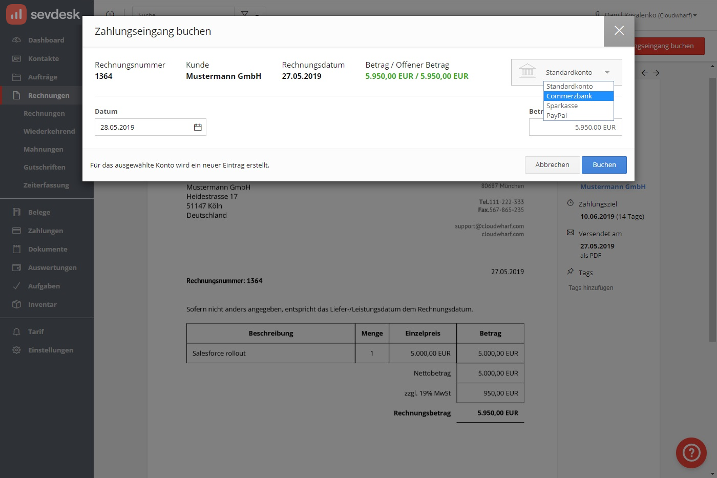Image resolution: width=717 pixels, height=478 pixels.
Task: Click the Zahlungen card icon
Action: click(16, 231)
